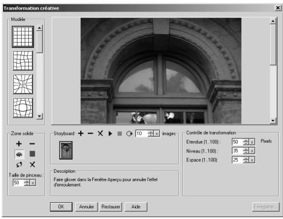The image size is (283, 219).
Task: Click the Annuler button
Action: (87, 207)
